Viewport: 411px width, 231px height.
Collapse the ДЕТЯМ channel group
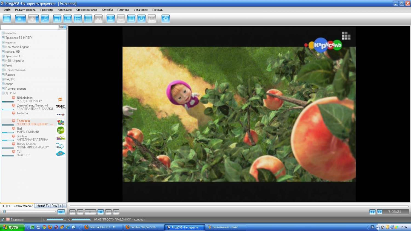pyautogui.click(x=3, y=93)
